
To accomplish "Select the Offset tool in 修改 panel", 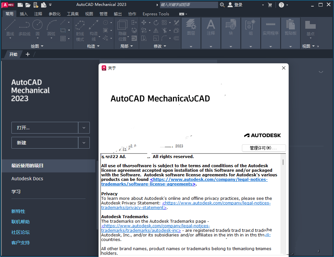I will [176, 38].
